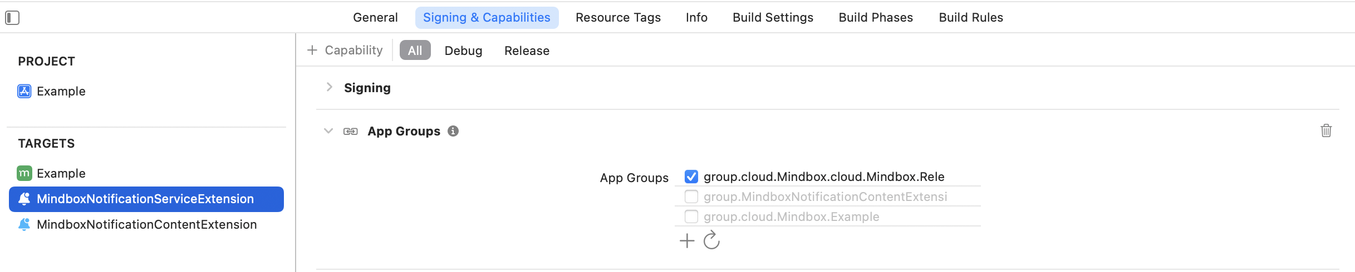Filter capabilities by Release configuration
Image resolution: width=1355 pixels, height=272 pixels.
tap(527, 51)
